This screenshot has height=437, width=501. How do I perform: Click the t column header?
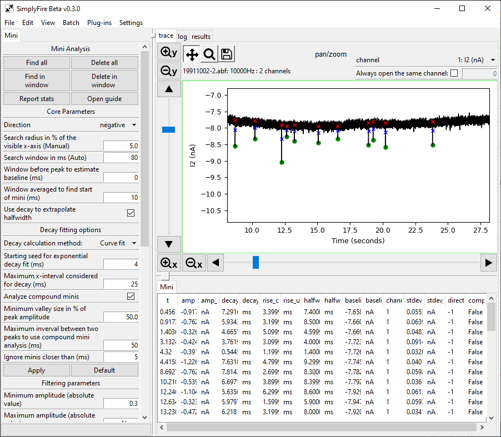pyautogui.click(x=167, y=300)
